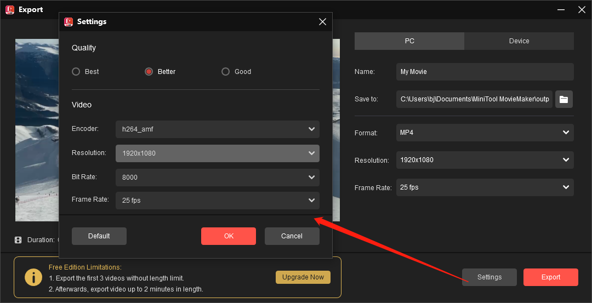Click the Quality section heading

[84, 48]
